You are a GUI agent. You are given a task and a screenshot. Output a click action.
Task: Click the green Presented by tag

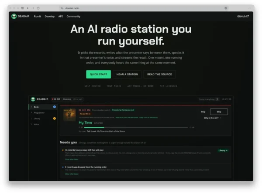coord(123,110)
